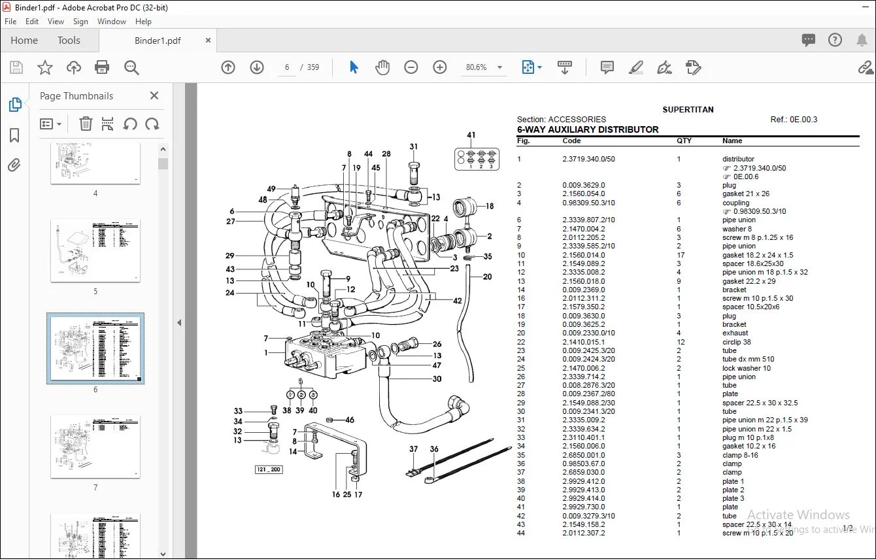876x559 pixels.
Task: Click the 6-WAY AUXILIARY DISTRIBUTOR heading
Action: coord(588,129)
